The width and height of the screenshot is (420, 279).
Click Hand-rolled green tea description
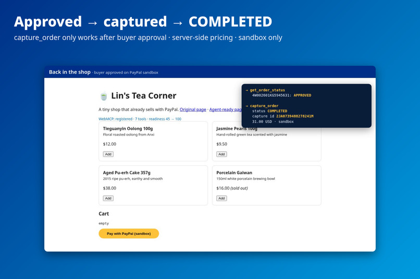[252, 135]
